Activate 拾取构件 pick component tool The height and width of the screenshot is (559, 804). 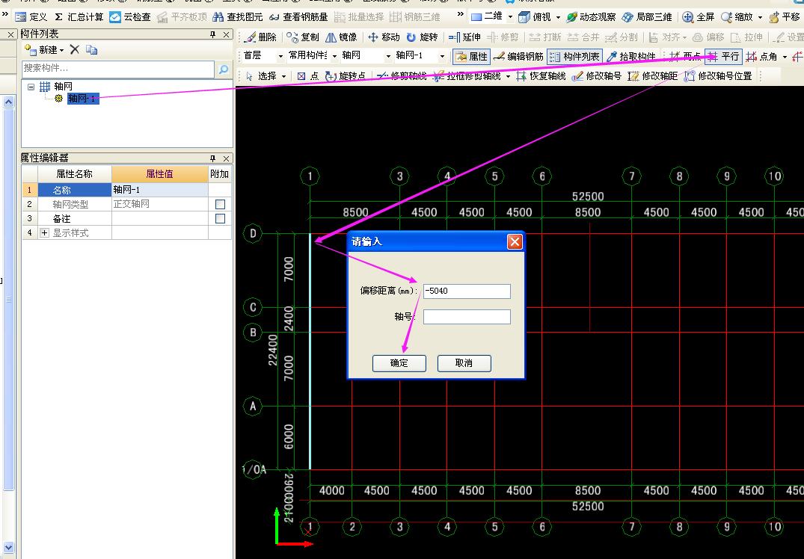[x=630, y=56]
